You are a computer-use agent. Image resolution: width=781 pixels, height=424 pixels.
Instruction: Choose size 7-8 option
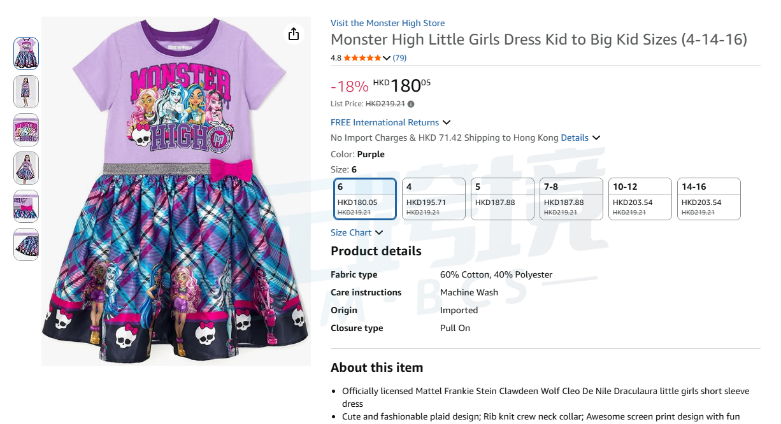point(571,199)
